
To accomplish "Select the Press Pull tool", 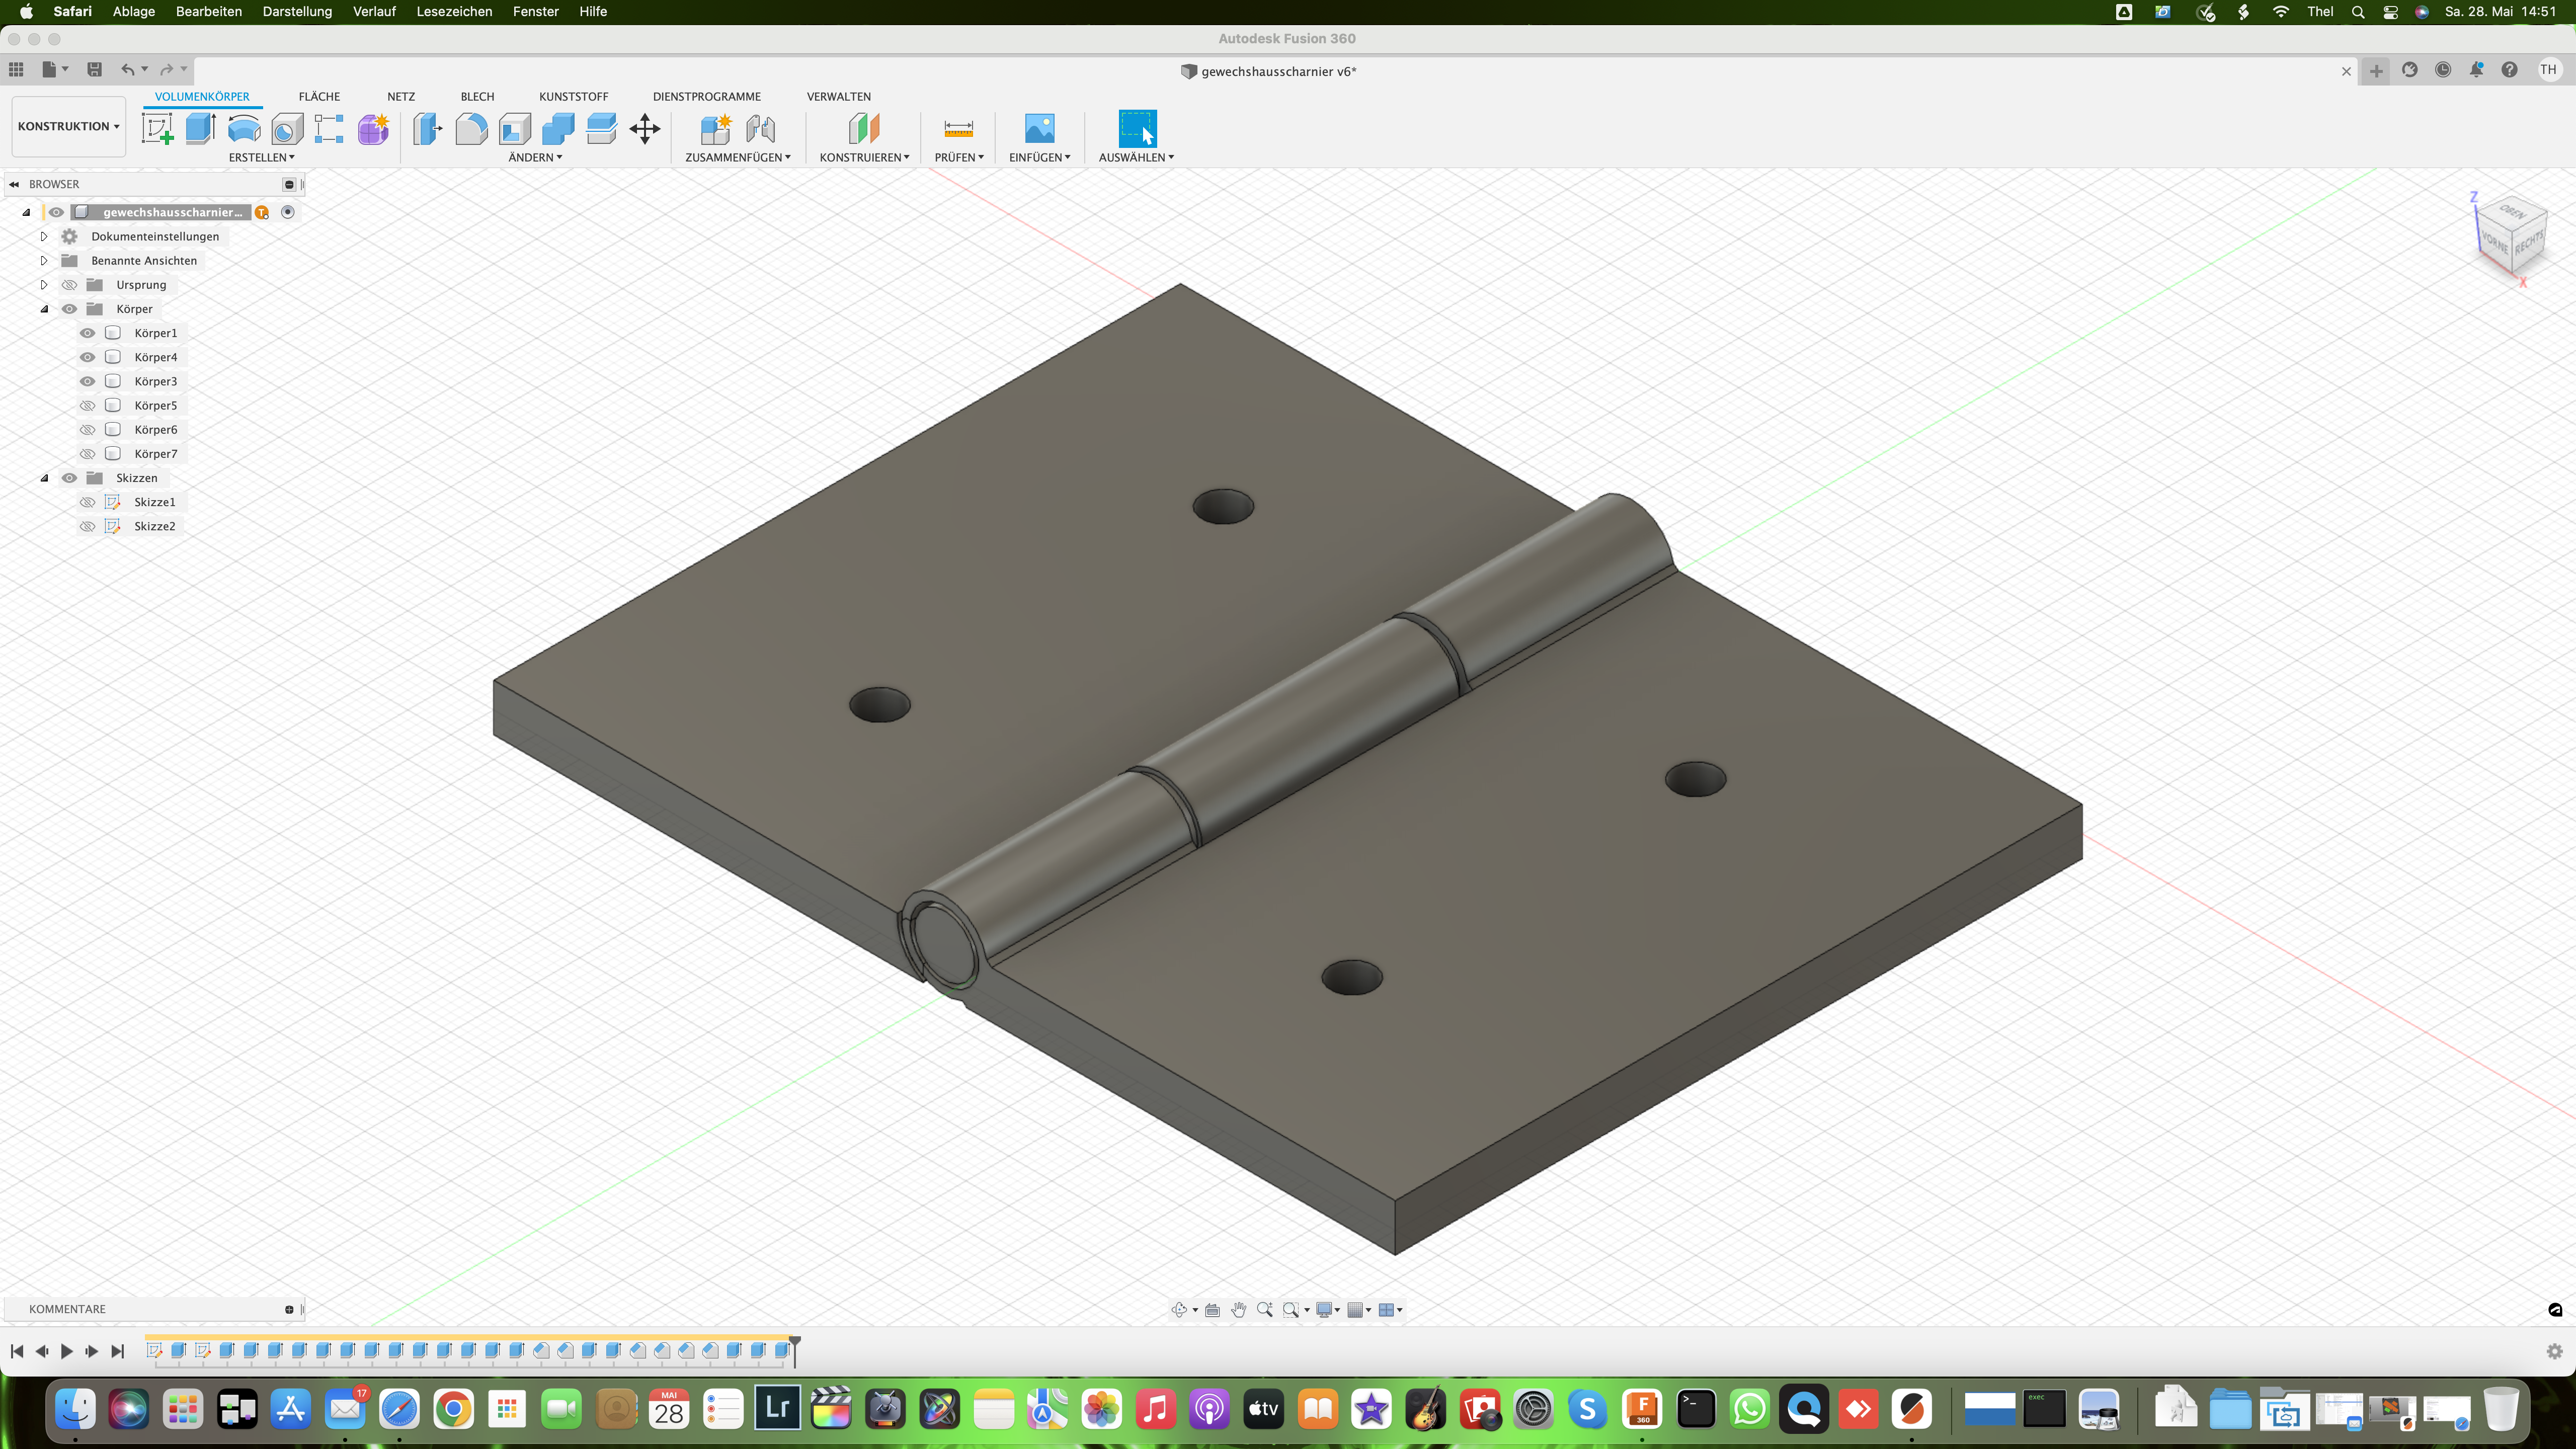I will point(428,128).
